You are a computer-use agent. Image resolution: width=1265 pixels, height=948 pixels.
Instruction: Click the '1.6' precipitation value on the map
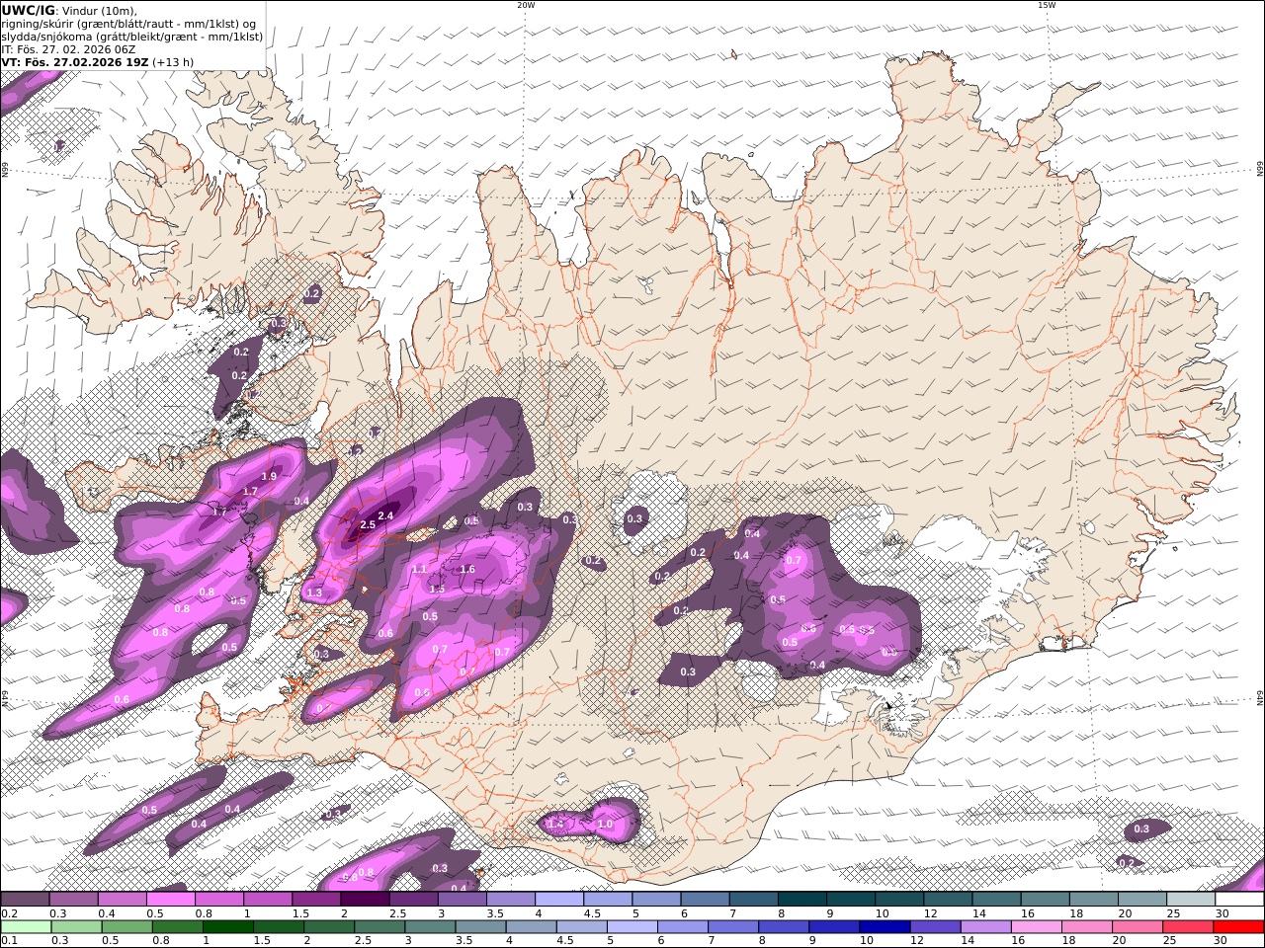[x=468, y=569]
